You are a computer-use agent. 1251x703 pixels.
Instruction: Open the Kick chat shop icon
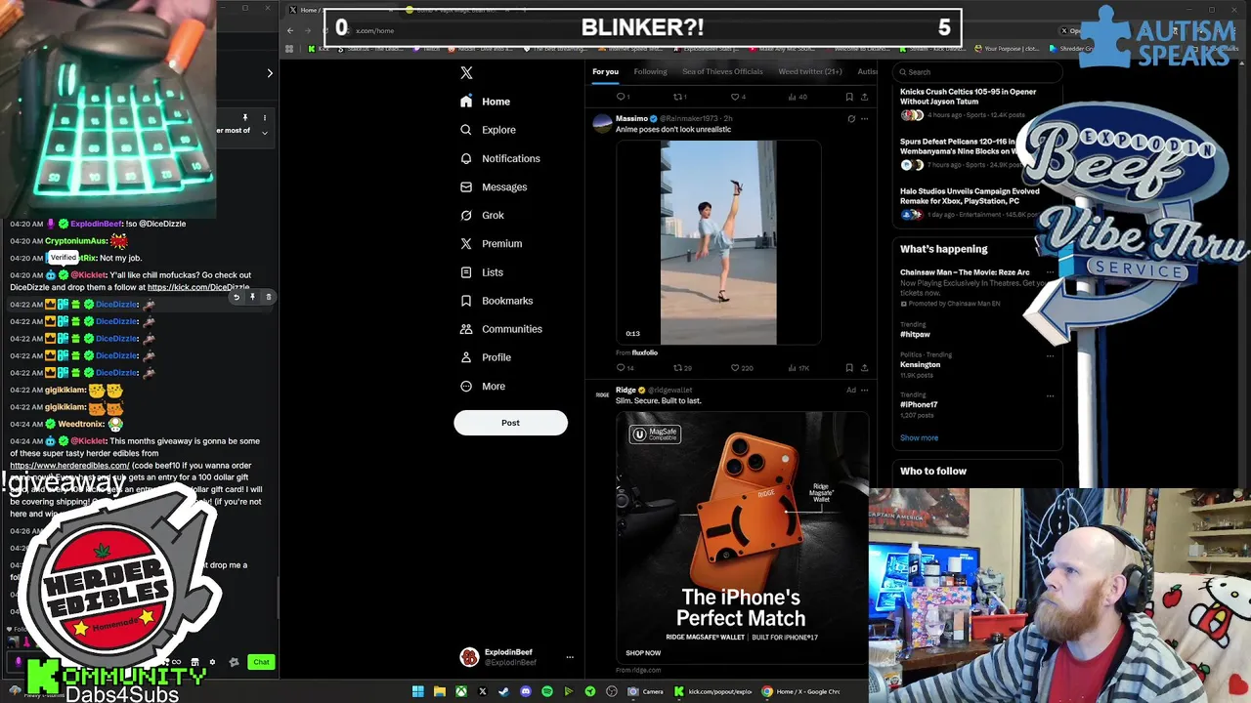tap(194, 662)
